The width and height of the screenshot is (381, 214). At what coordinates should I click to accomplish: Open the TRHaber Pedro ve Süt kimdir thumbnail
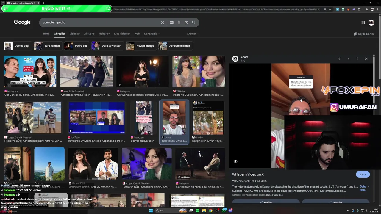tap(199, 72)
